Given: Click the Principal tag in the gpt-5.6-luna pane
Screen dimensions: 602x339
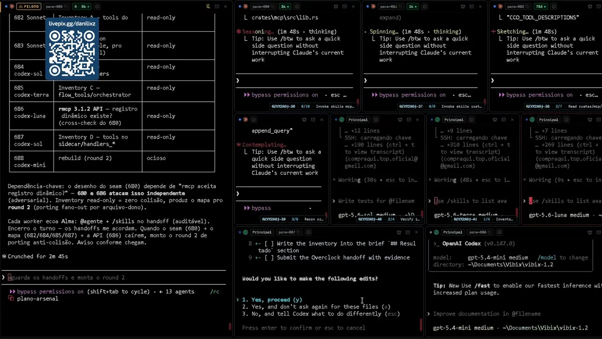Looking at the screenshot, I should point(548,120).
